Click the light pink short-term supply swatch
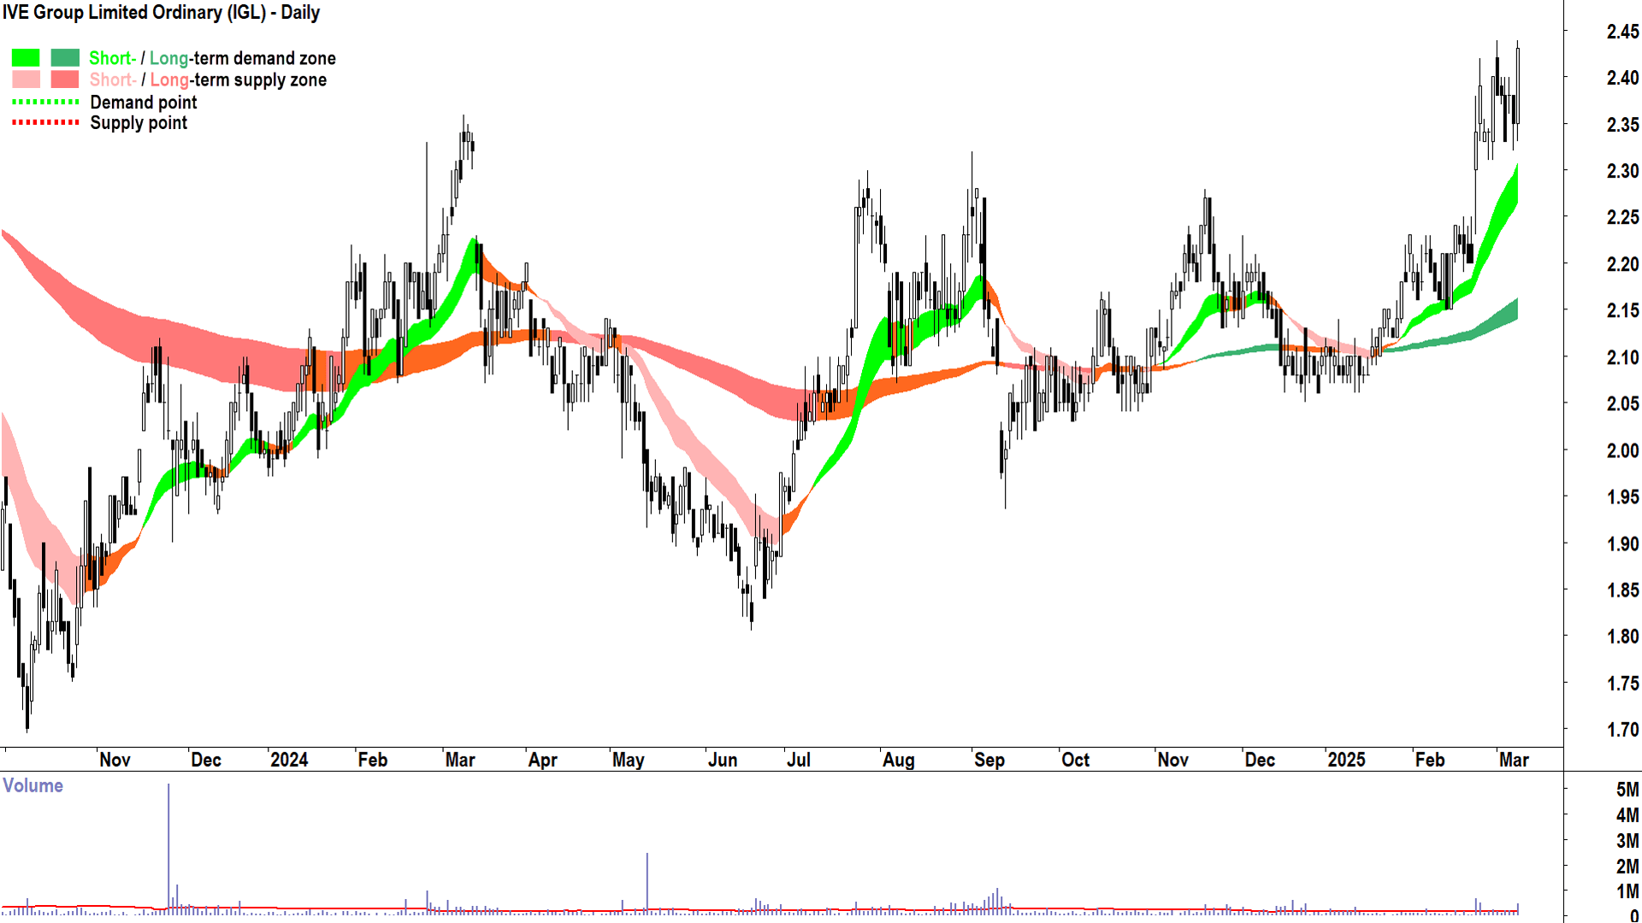 click(x=26, y=79)
